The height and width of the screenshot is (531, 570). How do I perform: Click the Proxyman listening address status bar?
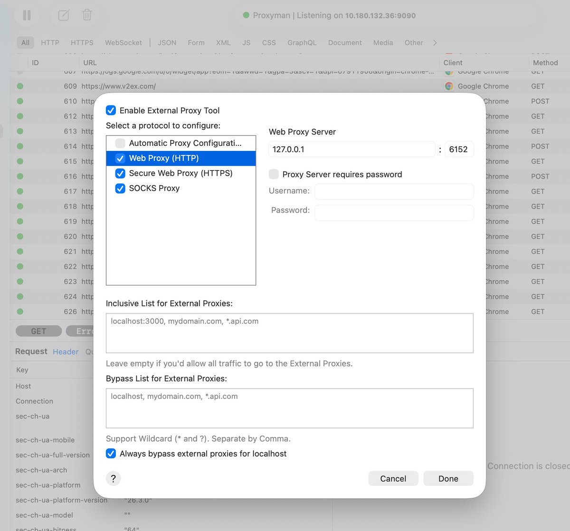[x=387, y=15]
